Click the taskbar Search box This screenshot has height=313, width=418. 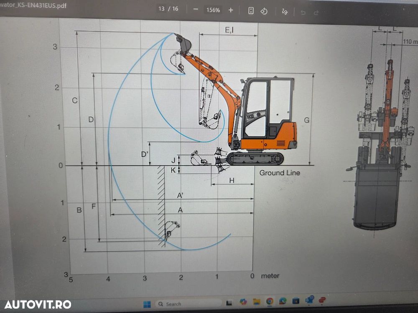click(188, 304)
